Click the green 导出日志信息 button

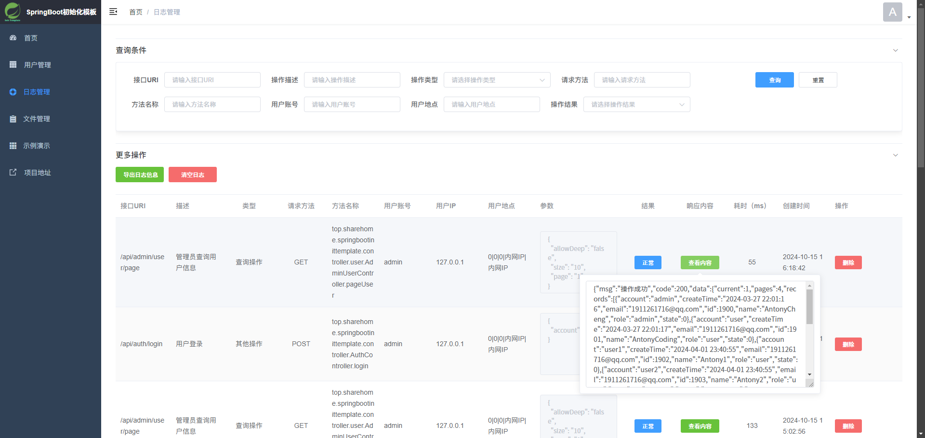point(140,175)
